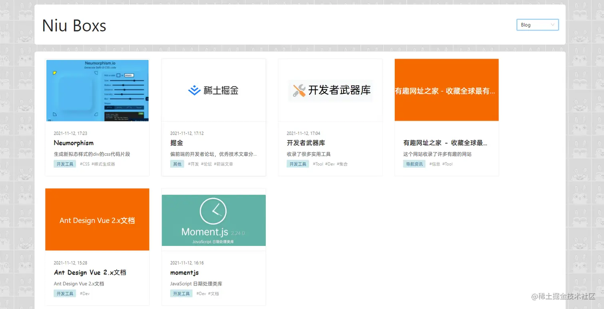Click the 2021-11-12, 17:12 timestamp
The height and width of the screenshot is (309, 604).
(x=187, y=133)
